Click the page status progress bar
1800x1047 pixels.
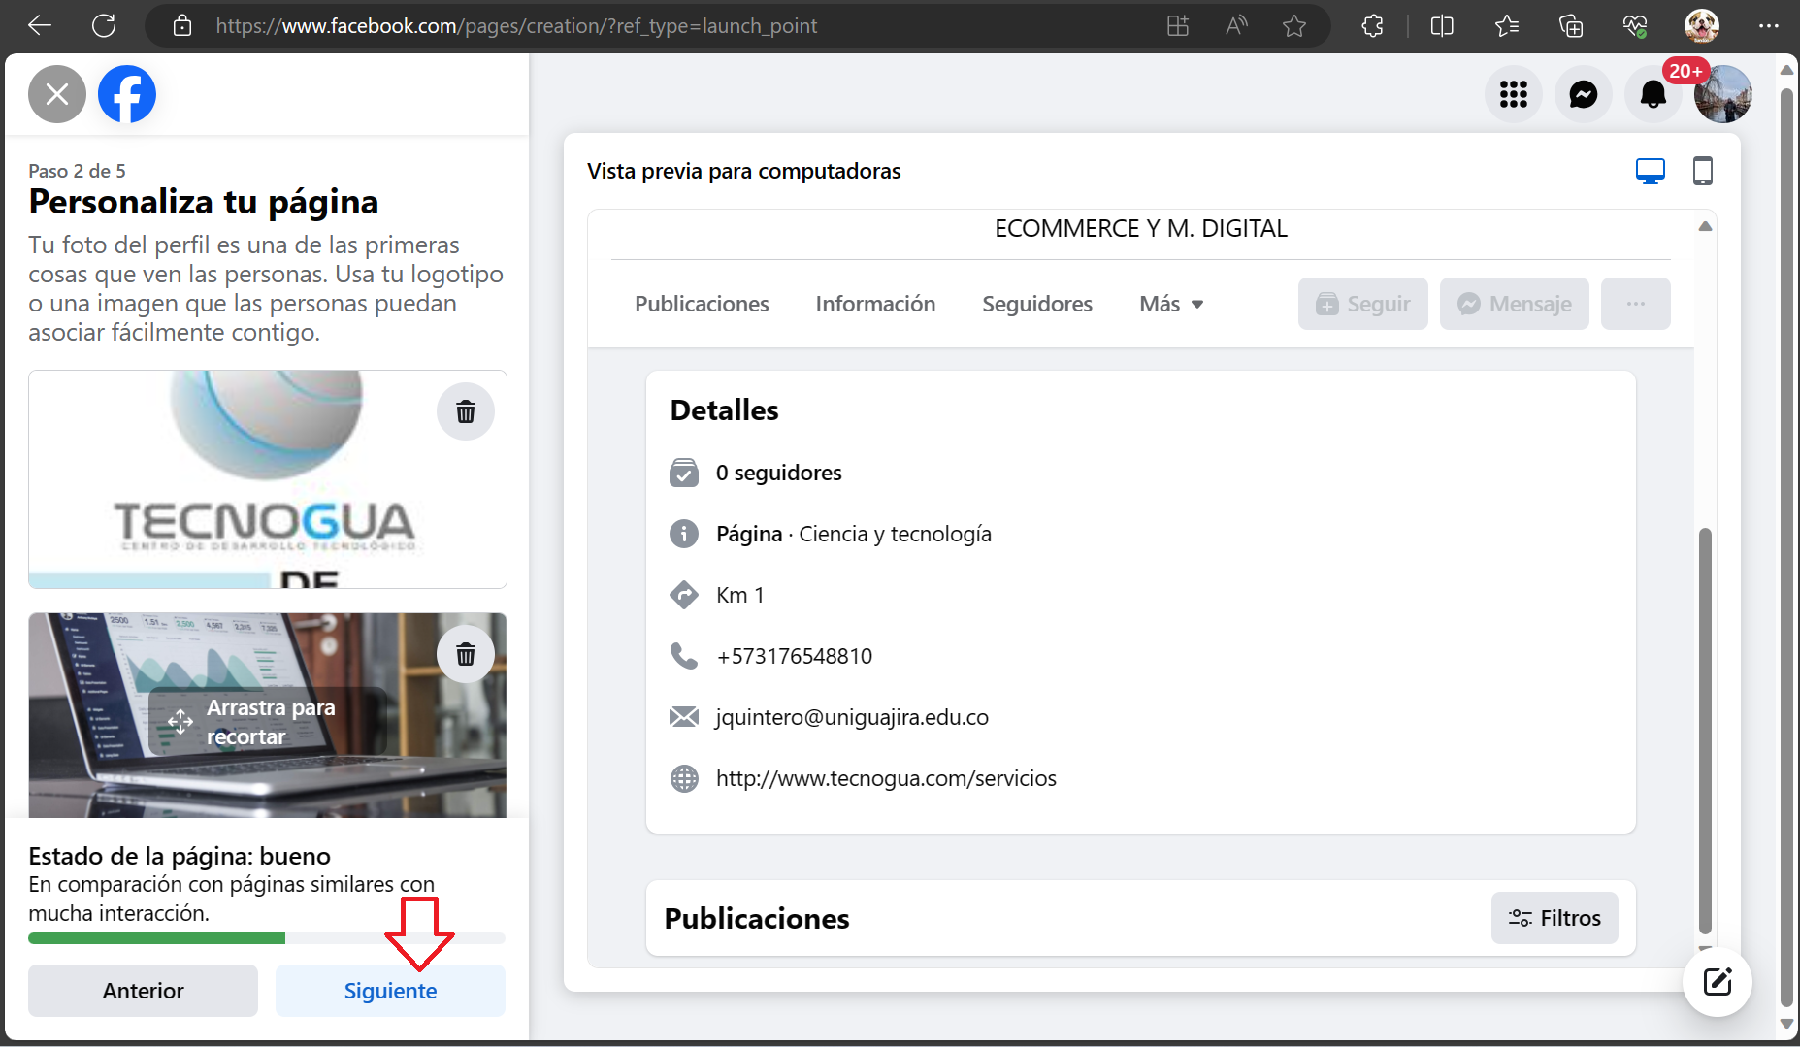267,938
